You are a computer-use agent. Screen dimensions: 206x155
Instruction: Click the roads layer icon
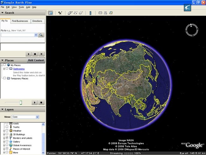(x=11, y=123)
